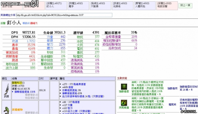The image size is (198, 114).
Task: Click the 拾取加成 34 stat row
Action: (119, 48)
